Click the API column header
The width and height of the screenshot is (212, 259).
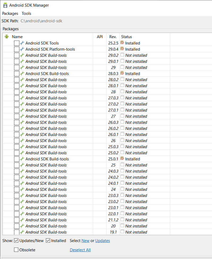100,37
